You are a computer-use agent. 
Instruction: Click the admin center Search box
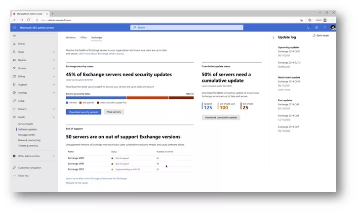pyautogui.click(x=187, y=27)
